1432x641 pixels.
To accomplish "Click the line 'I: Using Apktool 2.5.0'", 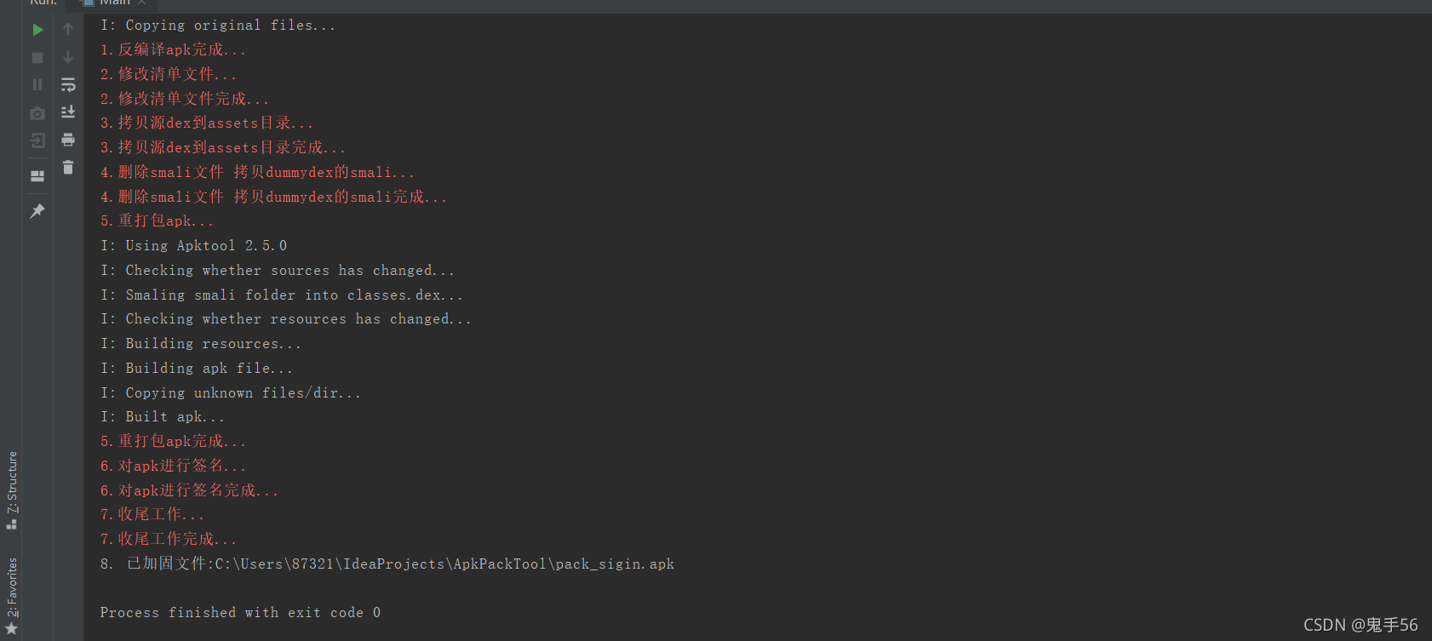I will coord(193,246).
